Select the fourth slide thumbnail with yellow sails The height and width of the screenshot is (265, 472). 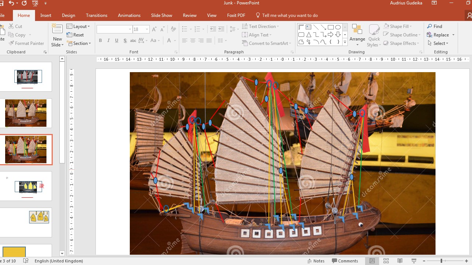(x=26, y=186)
